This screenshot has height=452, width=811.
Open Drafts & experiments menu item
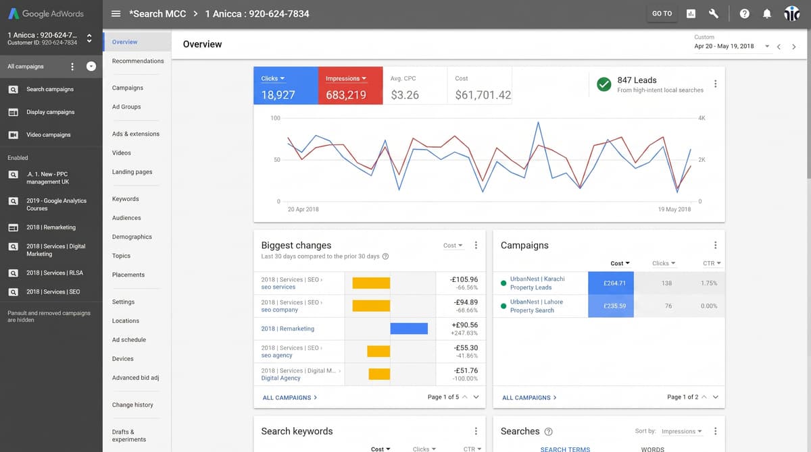(129, 436)
